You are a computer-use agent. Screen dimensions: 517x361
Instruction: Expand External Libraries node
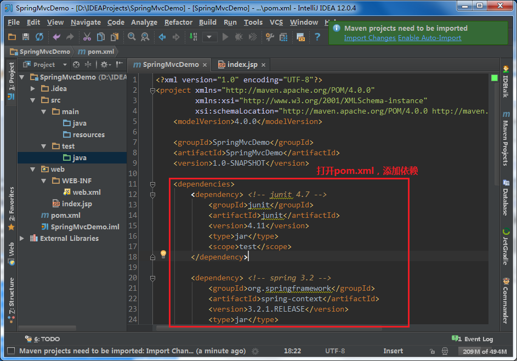coord(22,238)
